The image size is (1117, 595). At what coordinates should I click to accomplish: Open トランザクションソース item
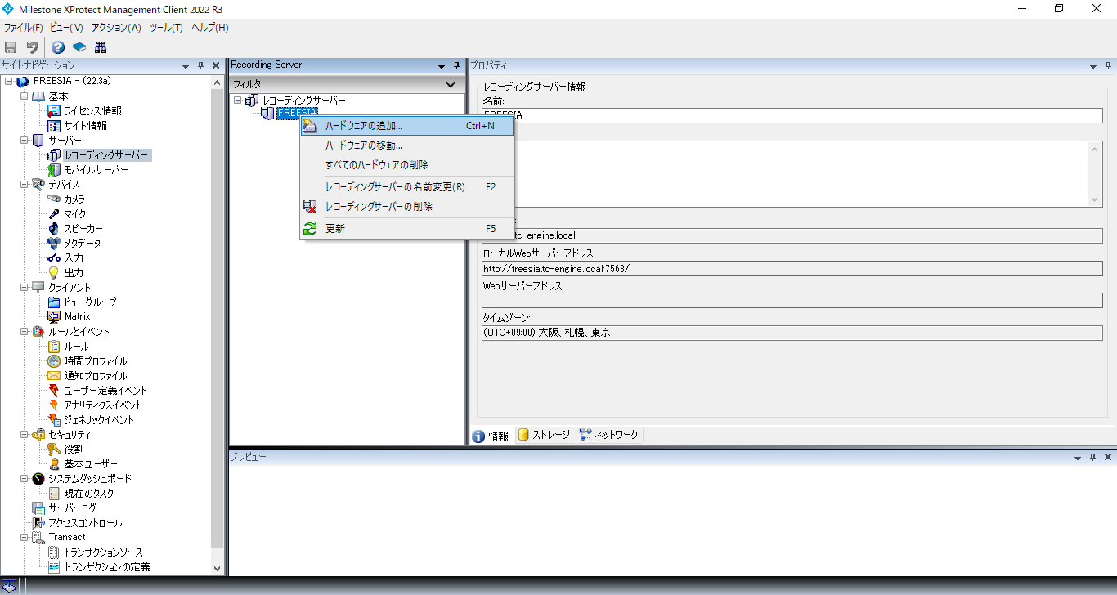click(x=103, y=552)
